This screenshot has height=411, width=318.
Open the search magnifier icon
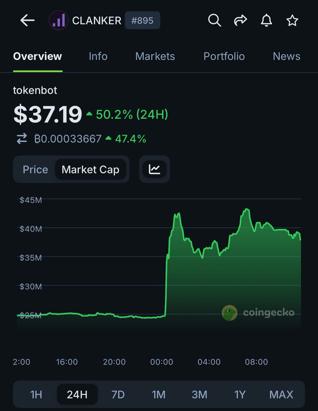pos(214,21)
